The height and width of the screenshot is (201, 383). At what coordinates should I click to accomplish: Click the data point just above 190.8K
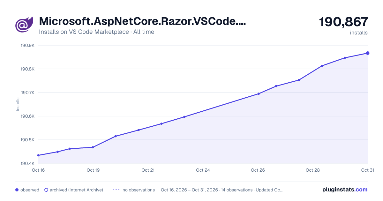tap(322, 66)
